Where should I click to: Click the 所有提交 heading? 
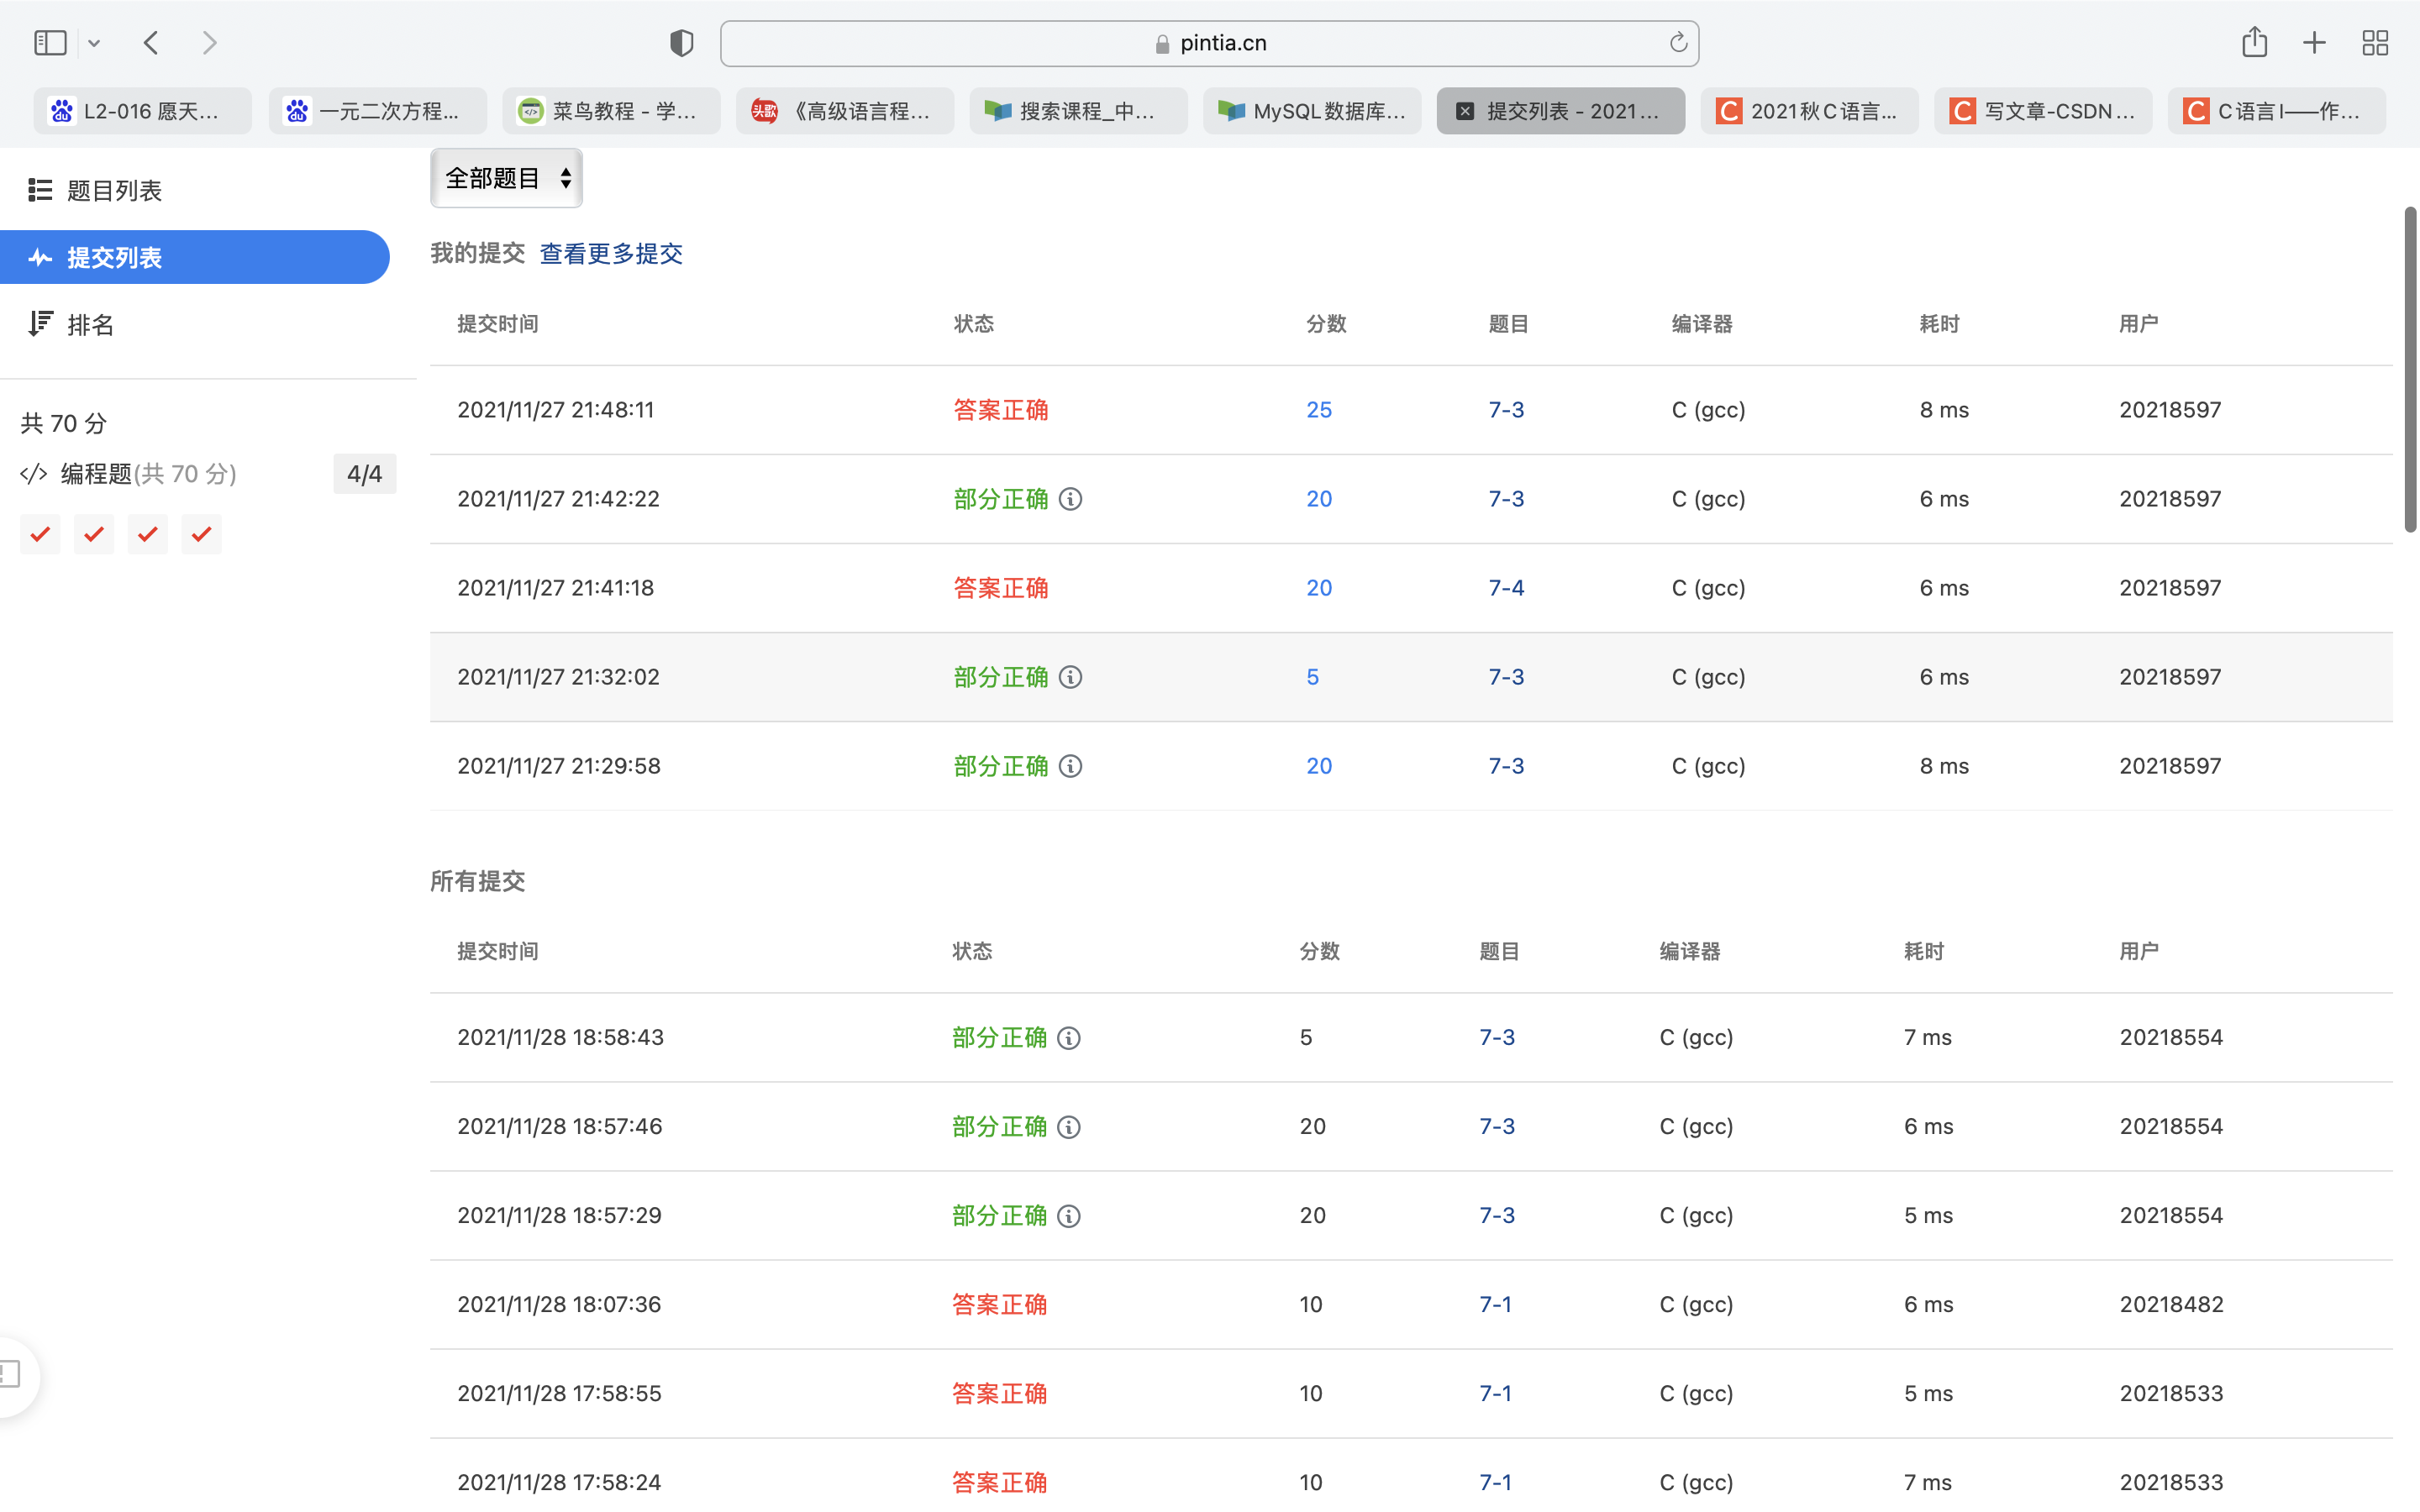pos(477,881)
